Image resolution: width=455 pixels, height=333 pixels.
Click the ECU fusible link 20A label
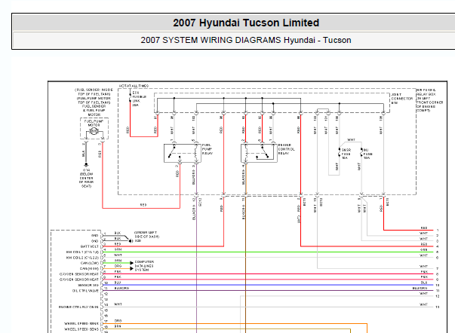click(x=140, y=99)
